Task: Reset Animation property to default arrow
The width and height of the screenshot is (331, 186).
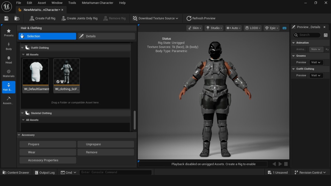Action: [327, 49]
